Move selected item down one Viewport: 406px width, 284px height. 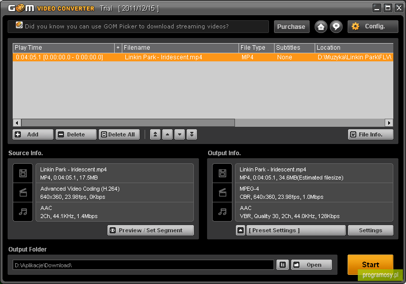[180, 134]
